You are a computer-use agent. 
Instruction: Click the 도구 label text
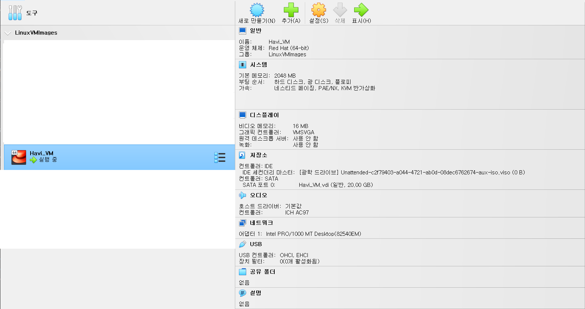pyautogui.click(x=32, y=13)
